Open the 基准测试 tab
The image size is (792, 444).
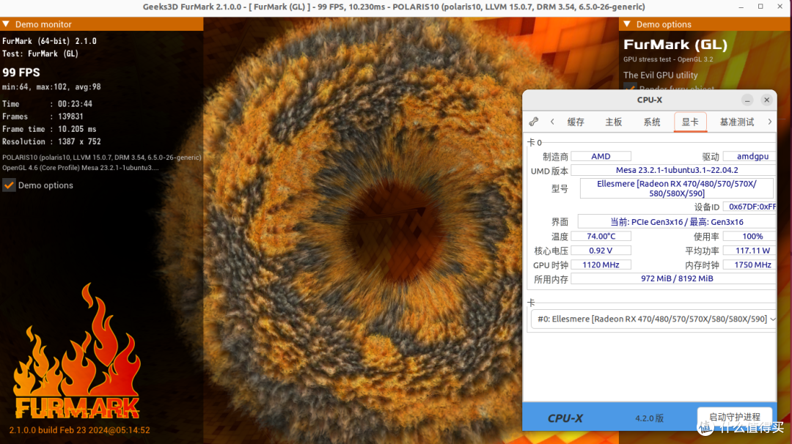736,122
